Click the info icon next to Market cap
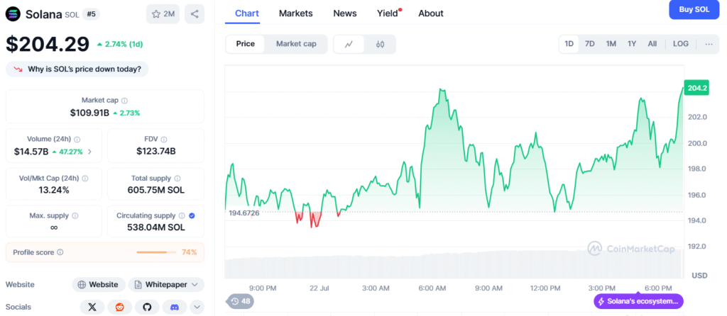Image resolution: width=727 pixels, height=316 pixels. 124,101
